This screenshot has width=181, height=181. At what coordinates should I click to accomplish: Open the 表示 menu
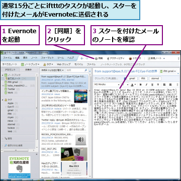25,58
